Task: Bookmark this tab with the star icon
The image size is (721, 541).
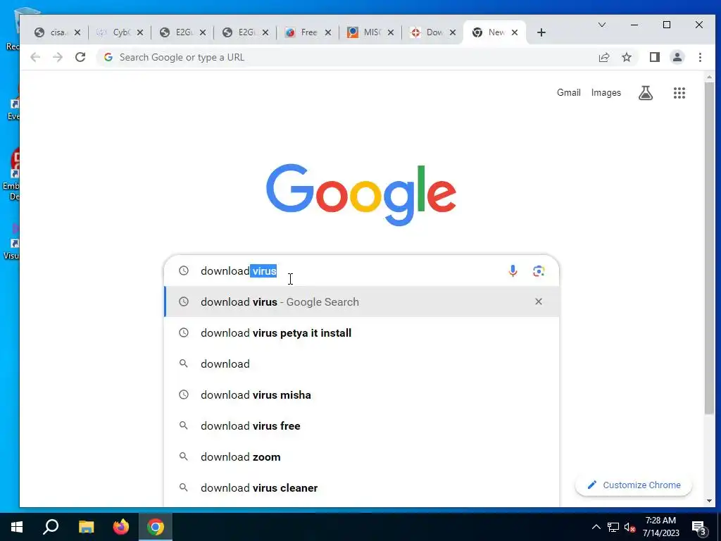Action: 626,57
